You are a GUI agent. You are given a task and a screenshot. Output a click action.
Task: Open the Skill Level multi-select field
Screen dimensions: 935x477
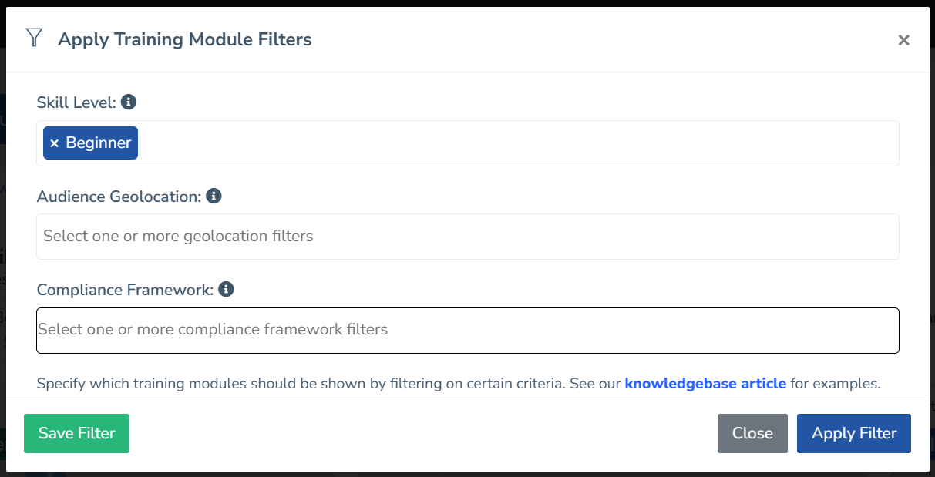(516, 143)
